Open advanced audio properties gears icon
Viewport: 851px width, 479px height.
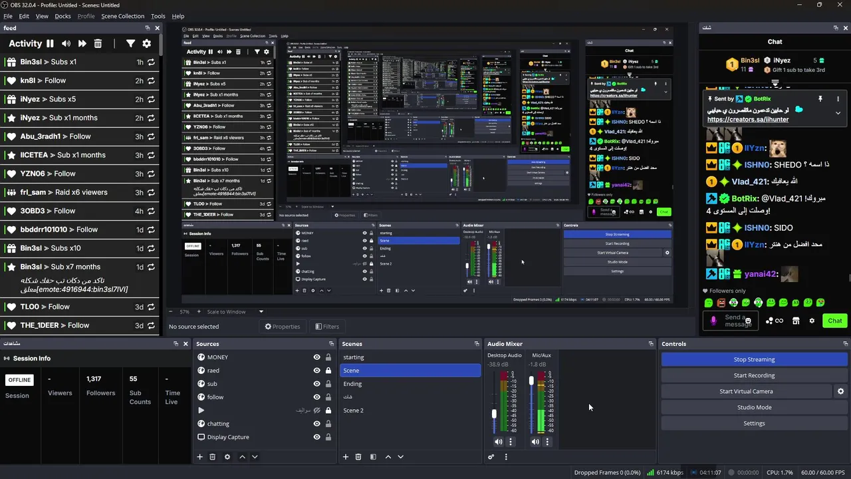pos(491,457)
